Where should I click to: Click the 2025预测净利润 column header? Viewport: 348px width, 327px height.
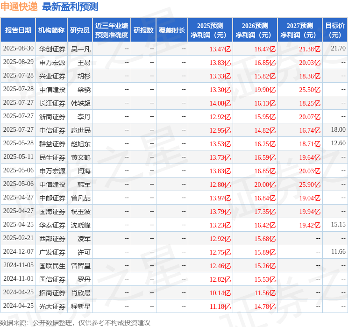pos(210,30)
